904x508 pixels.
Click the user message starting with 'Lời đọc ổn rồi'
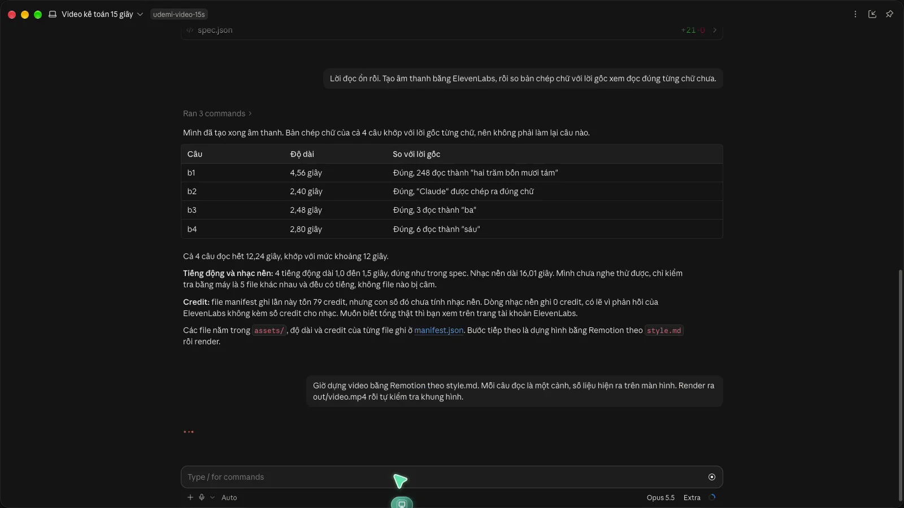pyautogui.click(x=523, y=78)
